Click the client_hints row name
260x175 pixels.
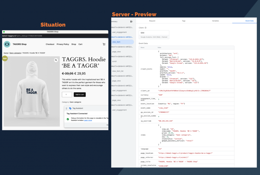click(147, 69)
